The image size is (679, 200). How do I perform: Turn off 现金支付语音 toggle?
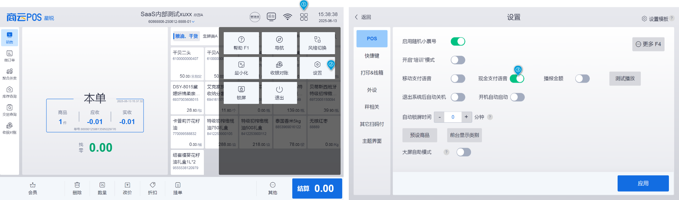click(517, 78)
